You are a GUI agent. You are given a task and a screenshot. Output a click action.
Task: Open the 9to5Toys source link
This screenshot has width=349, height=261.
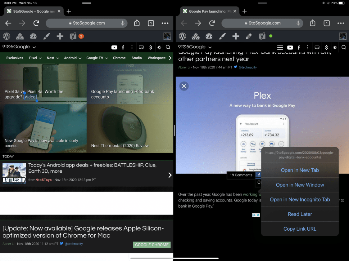[44, 180]
